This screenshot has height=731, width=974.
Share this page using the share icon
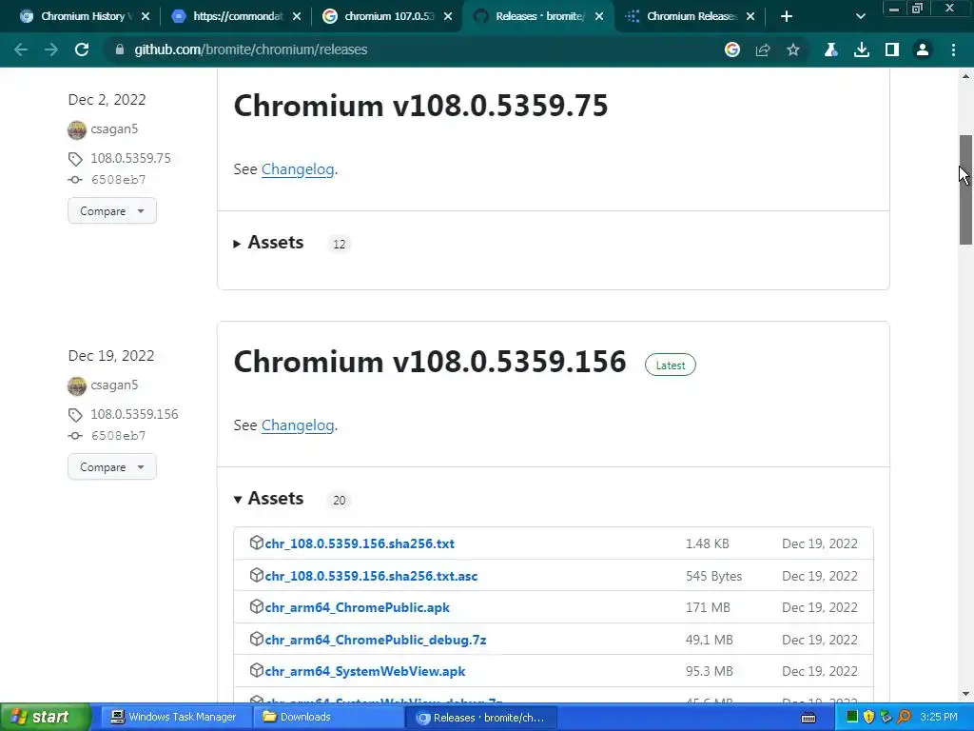point(763,49)
